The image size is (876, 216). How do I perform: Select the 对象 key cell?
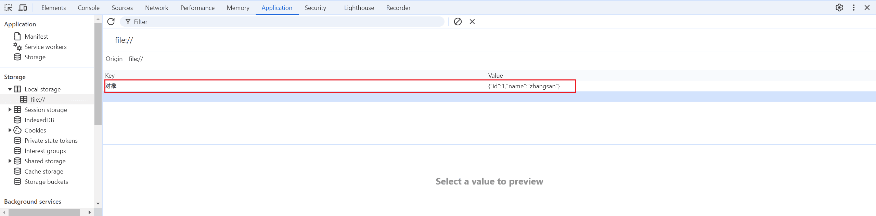pos(294,86)
